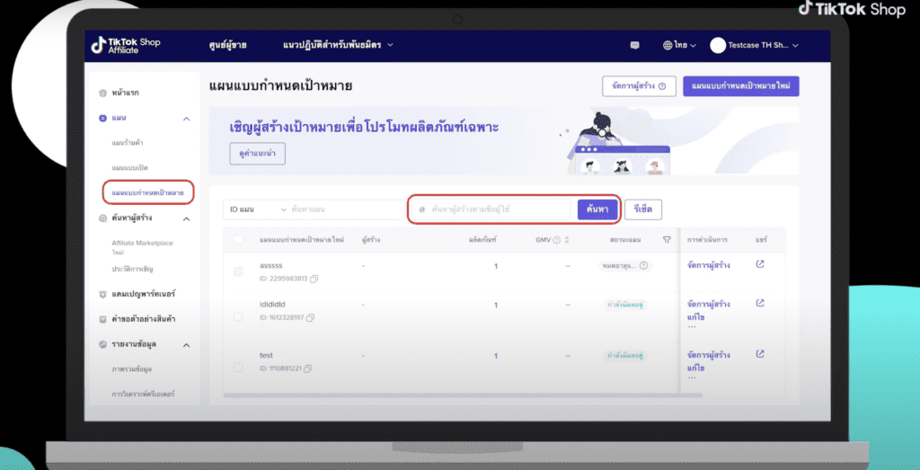
Task: Go to หน้าแรก in the sidebar
Action: tap(125, 93)
